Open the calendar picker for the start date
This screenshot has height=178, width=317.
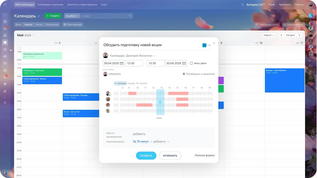[122, 63]
